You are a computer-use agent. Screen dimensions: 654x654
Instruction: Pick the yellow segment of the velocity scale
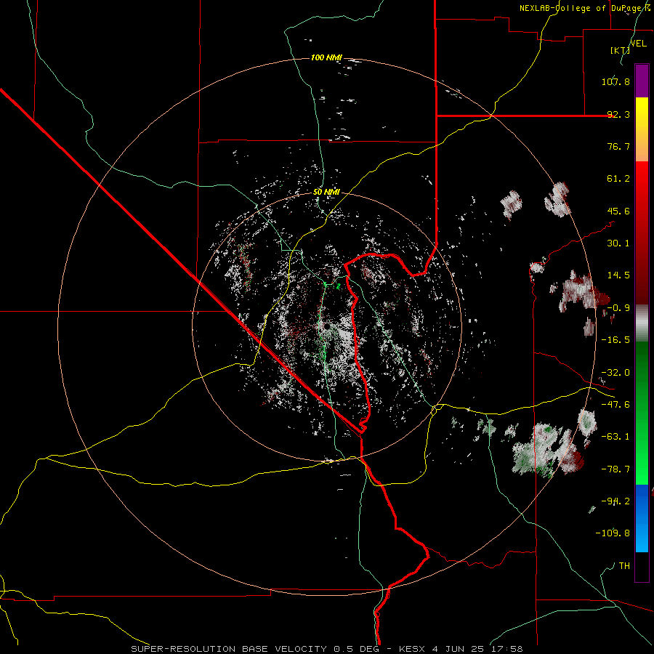coord(642,129)
